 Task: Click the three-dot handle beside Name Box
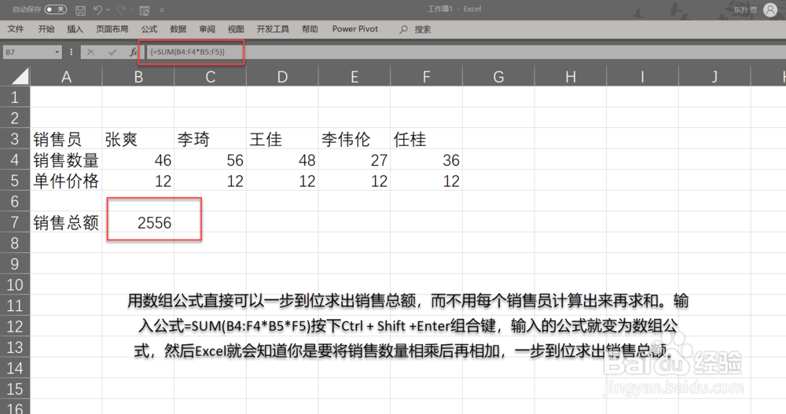pyautogui.click(x=72, y=52)
